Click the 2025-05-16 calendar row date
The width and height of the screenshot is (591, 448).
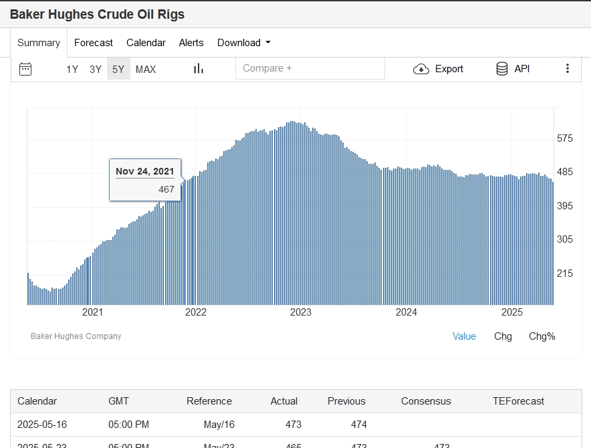42,424
